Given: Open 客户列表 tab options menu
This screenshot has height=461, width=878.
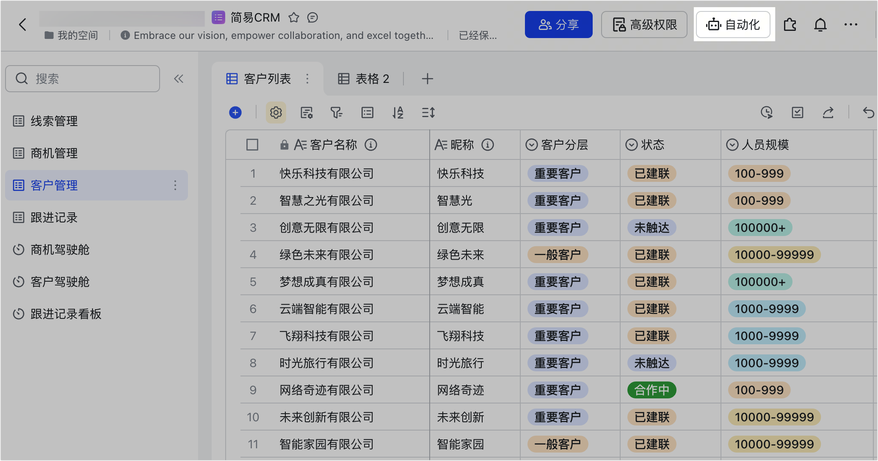Looking at the screenshot, I should pos(307,79).
